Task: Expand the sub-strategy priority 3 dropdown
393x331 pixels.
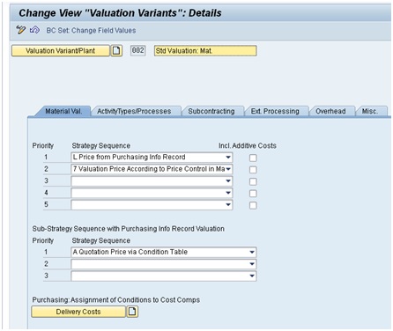Action: coord(164,276)
